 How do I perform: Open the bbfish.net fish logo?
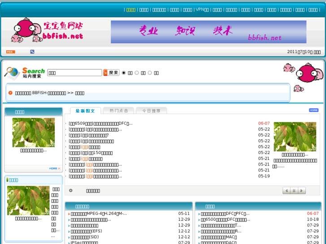(x=47, y=30)
